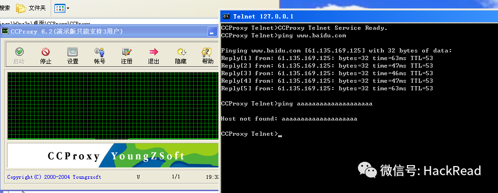Screen dimensions: 498x193
Task: Click the Reply[5] ping result line
Action: coord(327,88)
